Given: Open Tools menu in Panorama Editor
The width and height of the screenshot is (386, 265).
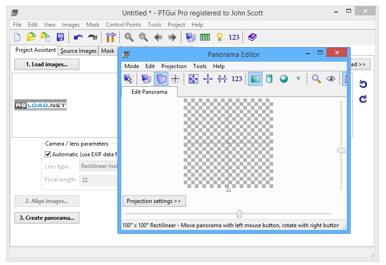Looking at the screenshot, I should click(200, 66).
